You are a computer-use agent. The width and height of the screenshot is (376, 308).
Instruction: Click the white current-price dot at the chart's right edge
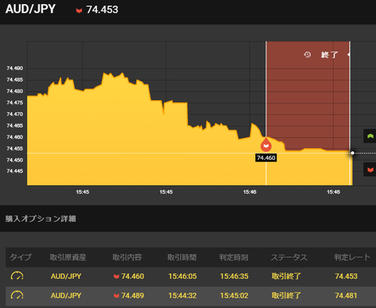tap(352, 153)
